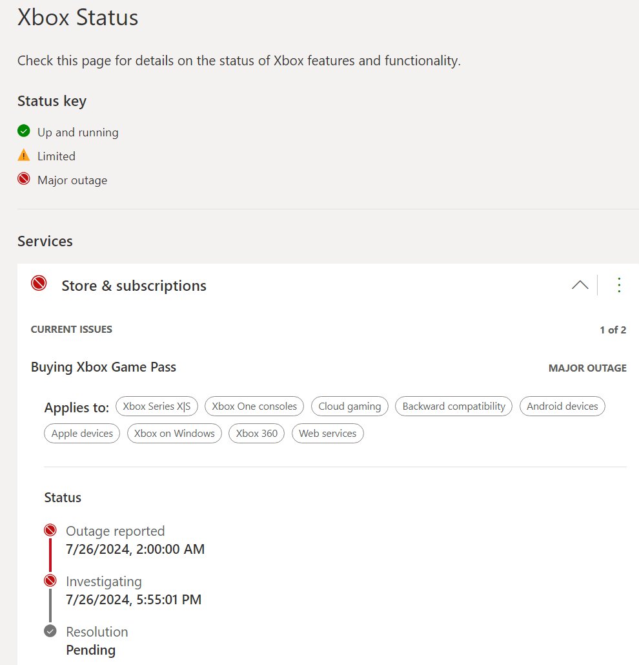Click the CURRENT ISSUES label
This screenshot has width=639, height=665.
tap(72, 330)
